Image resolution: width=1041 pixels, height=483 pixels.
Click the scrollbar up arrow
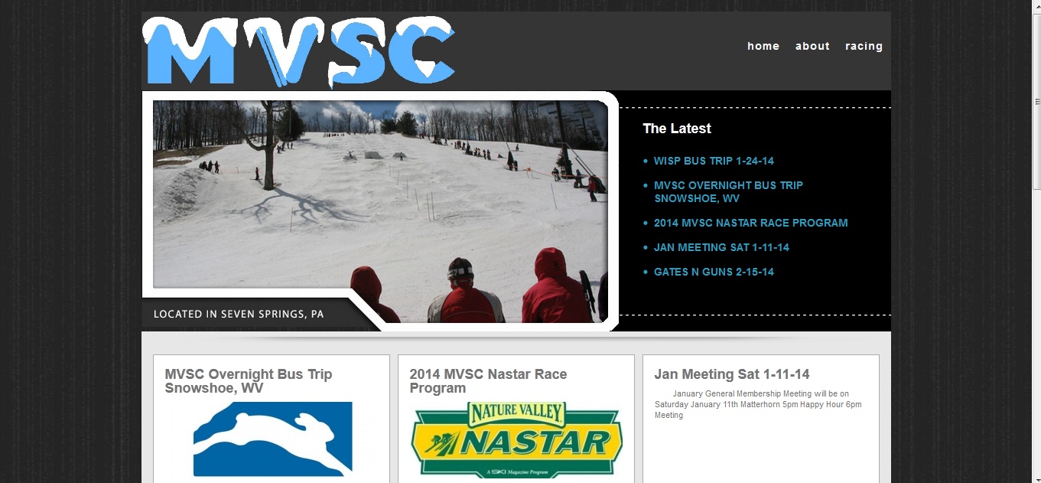1036,5
